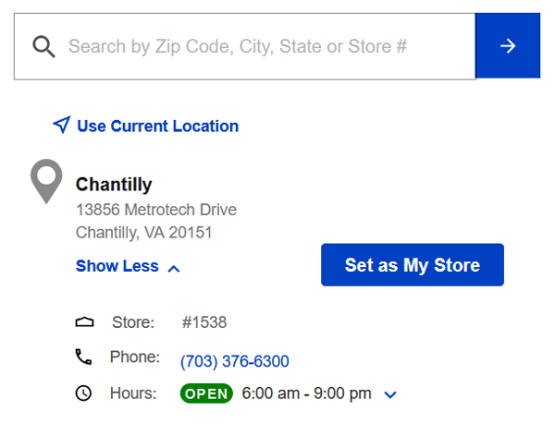Screen dimensions: 555x436
Task: Click the gray map pin icon
Action: pyautogui.click(x=46, y=181)
